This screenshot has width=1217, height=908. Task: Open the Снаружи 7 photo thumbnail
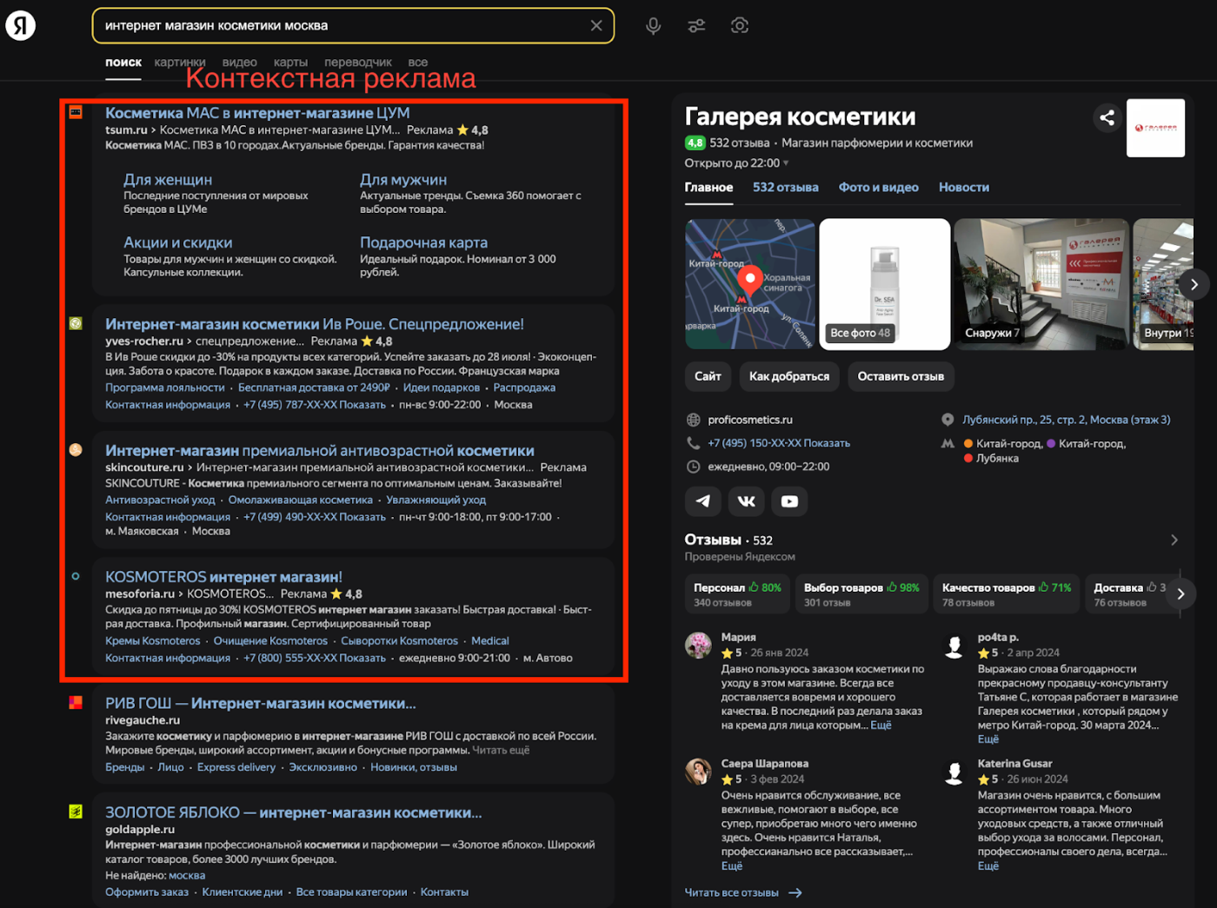pos(1041,284)
